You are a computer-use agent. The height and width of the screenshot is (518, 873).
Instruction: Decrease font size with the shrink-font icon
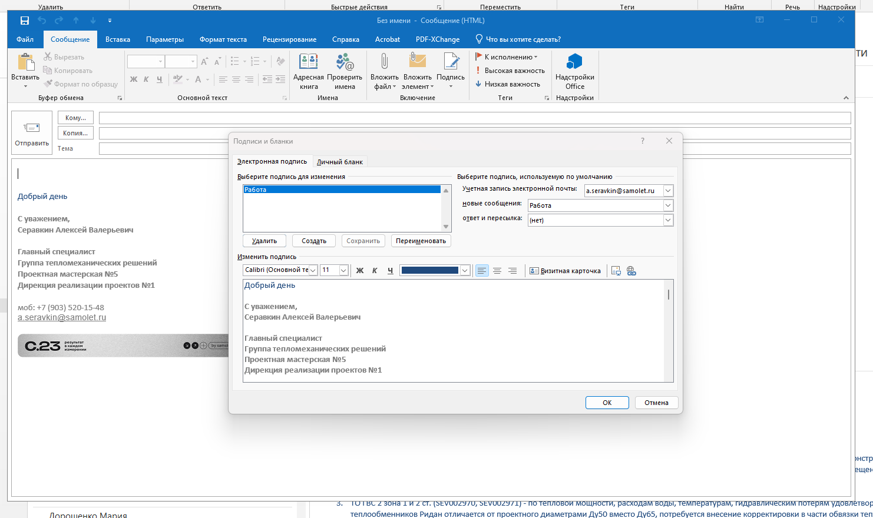tap(217, 61)
